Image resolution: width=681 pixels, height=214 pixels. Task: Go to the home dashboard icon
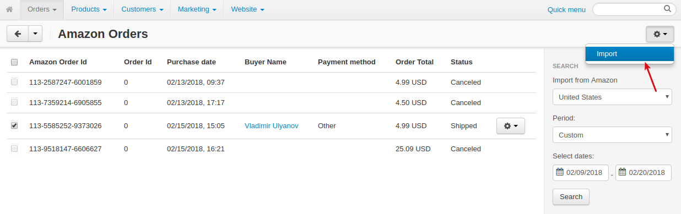(x=9, y=9)
